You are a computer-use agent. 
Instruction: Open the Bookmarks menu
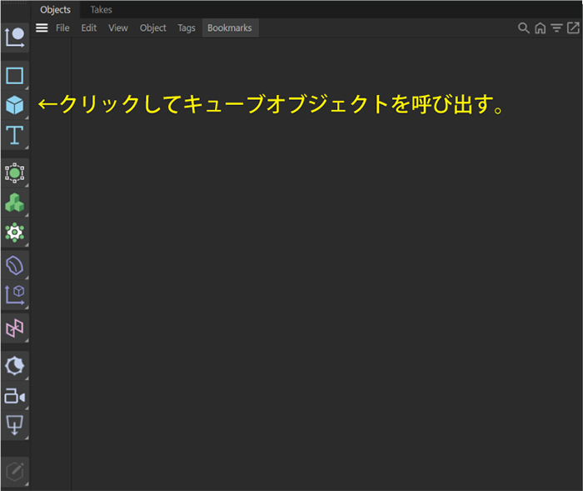click(x=229, y=28)
